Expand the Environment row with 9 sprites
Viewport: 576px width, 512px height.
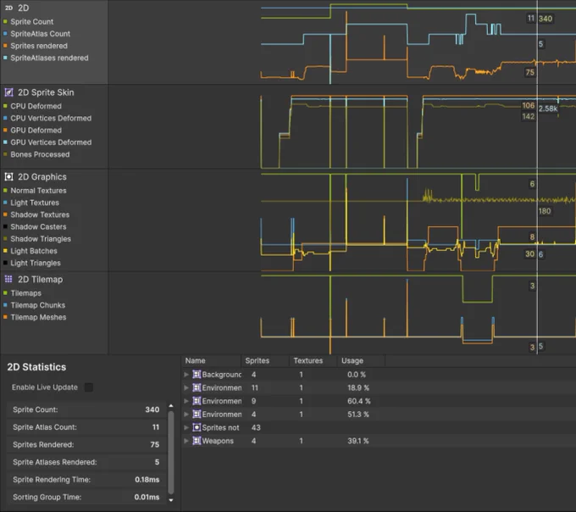[x=186, y=401]
